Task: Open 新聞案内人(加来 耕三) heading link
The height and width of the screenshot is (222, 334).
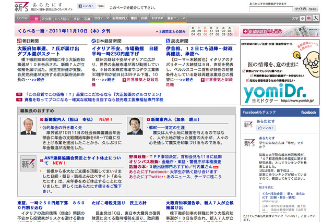Action: click(175, 119)
